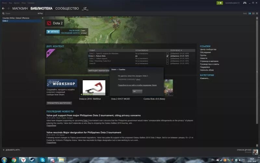260x163 pixels.
Task: Switch the library to list view icon
Action: pos(253,13)
